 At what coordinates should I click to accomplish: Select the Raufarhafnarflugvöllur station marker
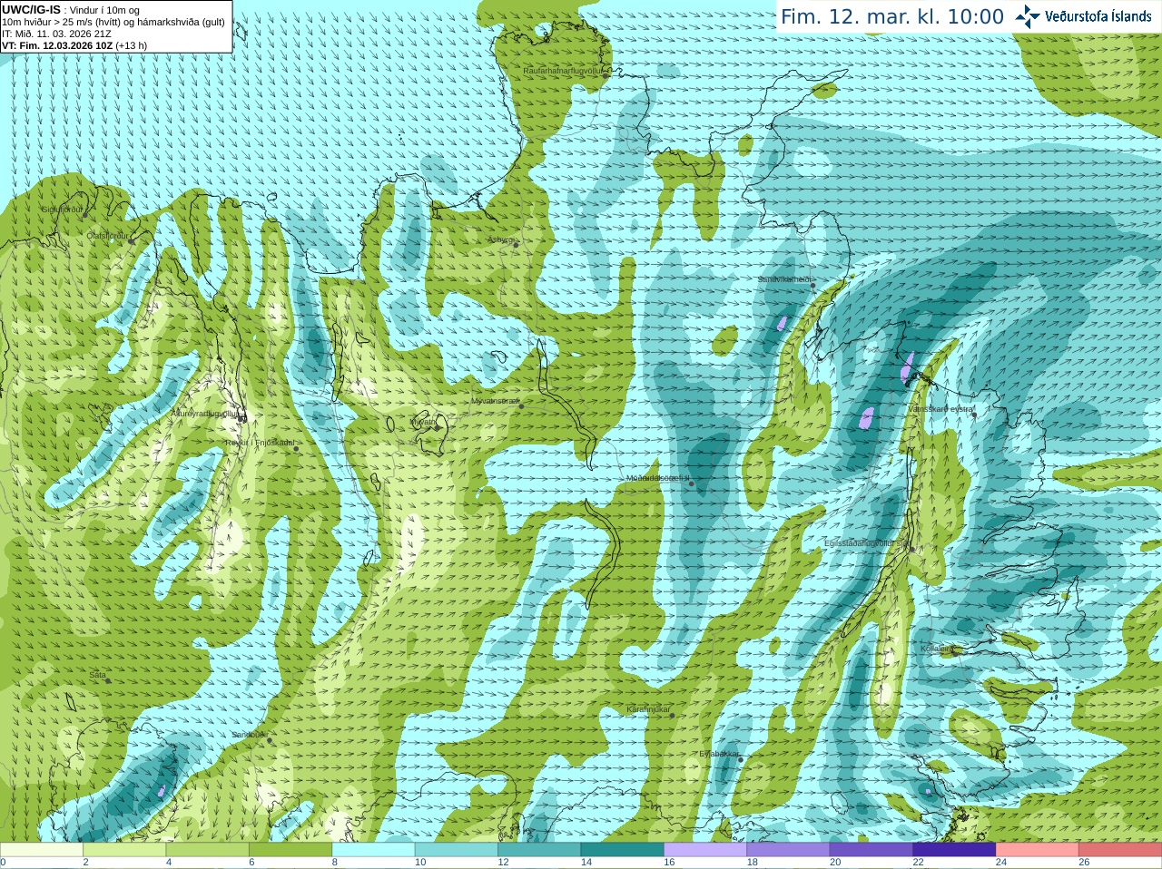coord(606,76)
